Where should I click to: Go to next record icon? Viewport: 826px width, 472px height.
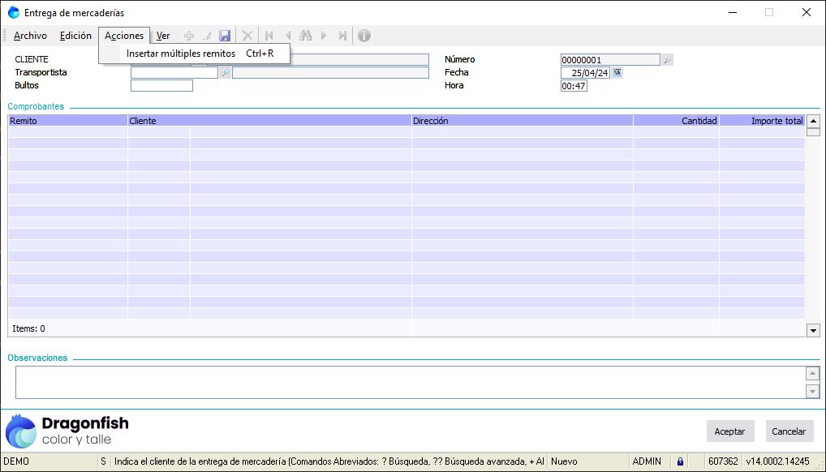324,36
